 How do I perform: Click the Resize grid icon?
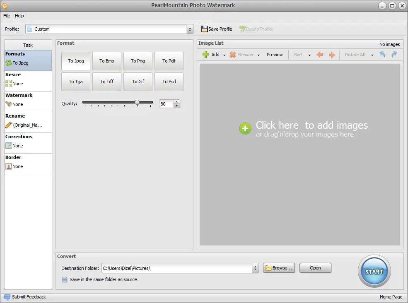[x=9, y=84]
